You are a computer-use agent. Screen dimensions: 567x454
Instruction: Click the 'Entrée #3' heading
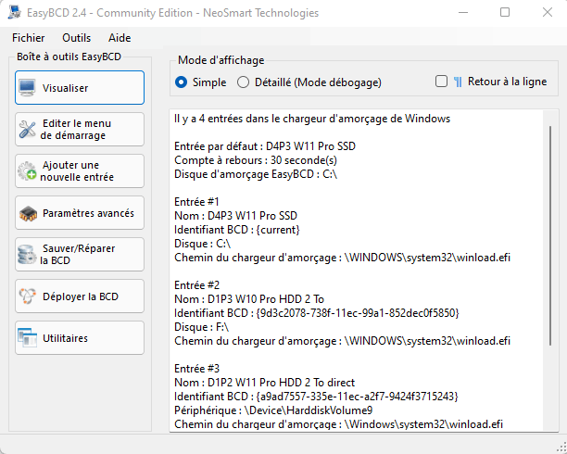pos(196,368)
